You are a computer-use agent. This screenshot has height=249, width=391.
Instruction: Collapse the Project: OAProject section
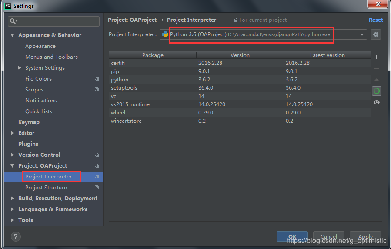(x=12, y=166)
